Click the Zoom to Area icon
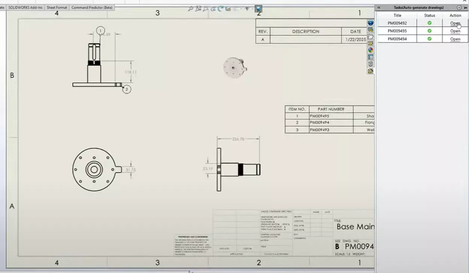Screen dimensions: 469x273 198,9
